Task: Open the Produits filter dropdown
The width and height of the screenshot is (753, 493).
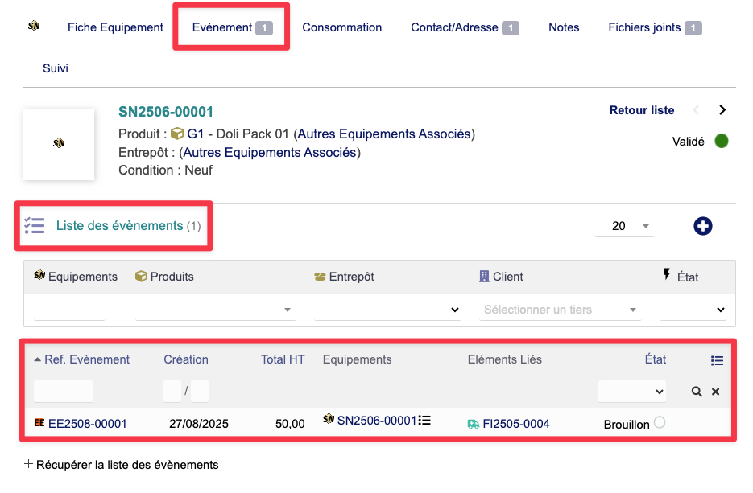Action: 215,310
